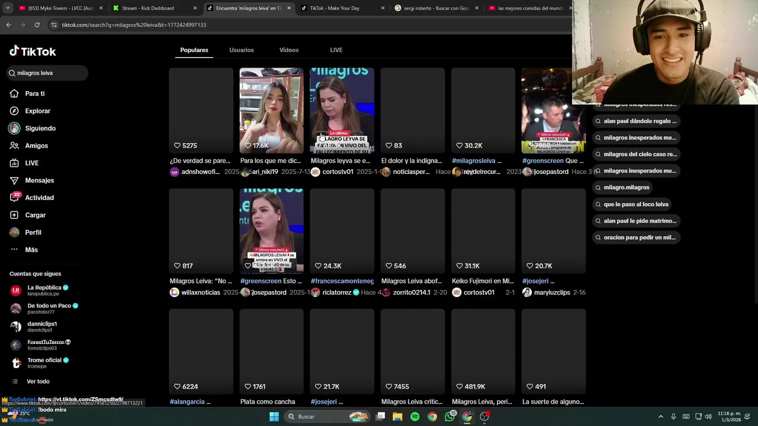The height and width of the screenshot is (426, 758).
Task: Open site information icon in address bar
Action: (x=54, y=25)
